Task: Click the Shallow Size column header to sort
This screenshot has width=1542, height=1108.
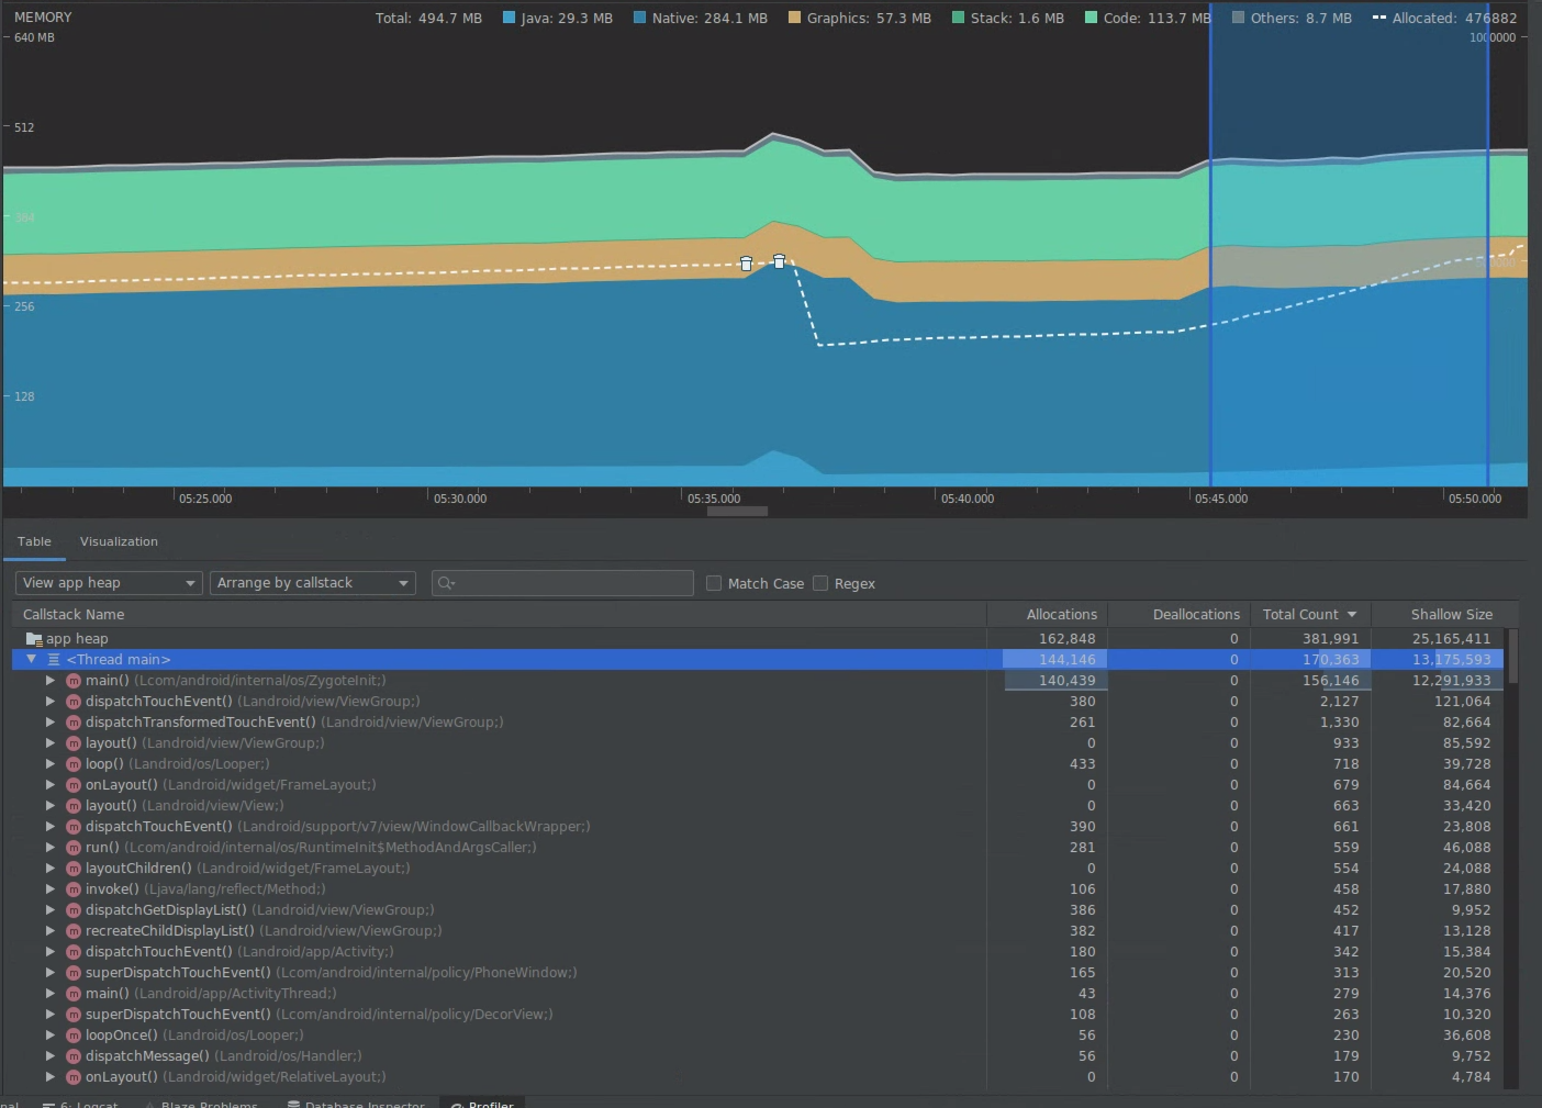Action: pyautogui.click(x=1450, y=614)
